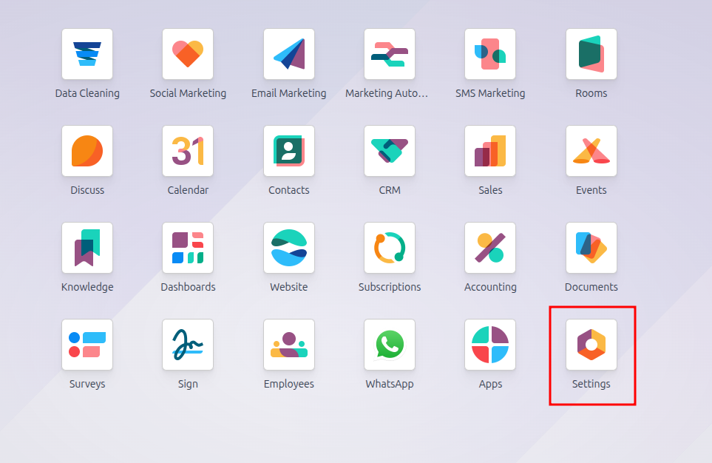Open the Accounting app
The image size is (712, 463).
(490, 248)
